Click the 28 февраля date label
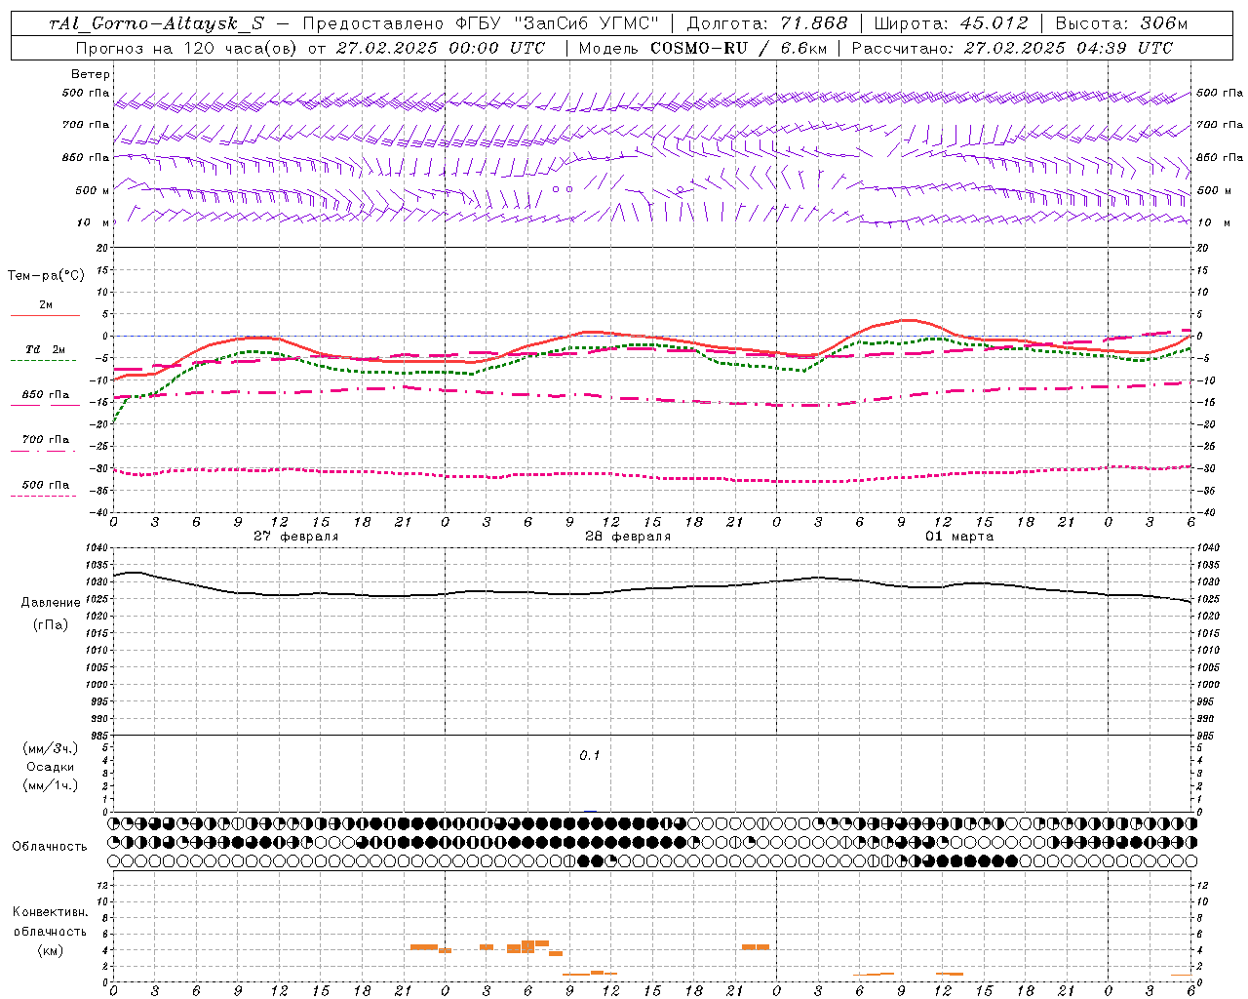1248x999 pixels. point(628,537)
